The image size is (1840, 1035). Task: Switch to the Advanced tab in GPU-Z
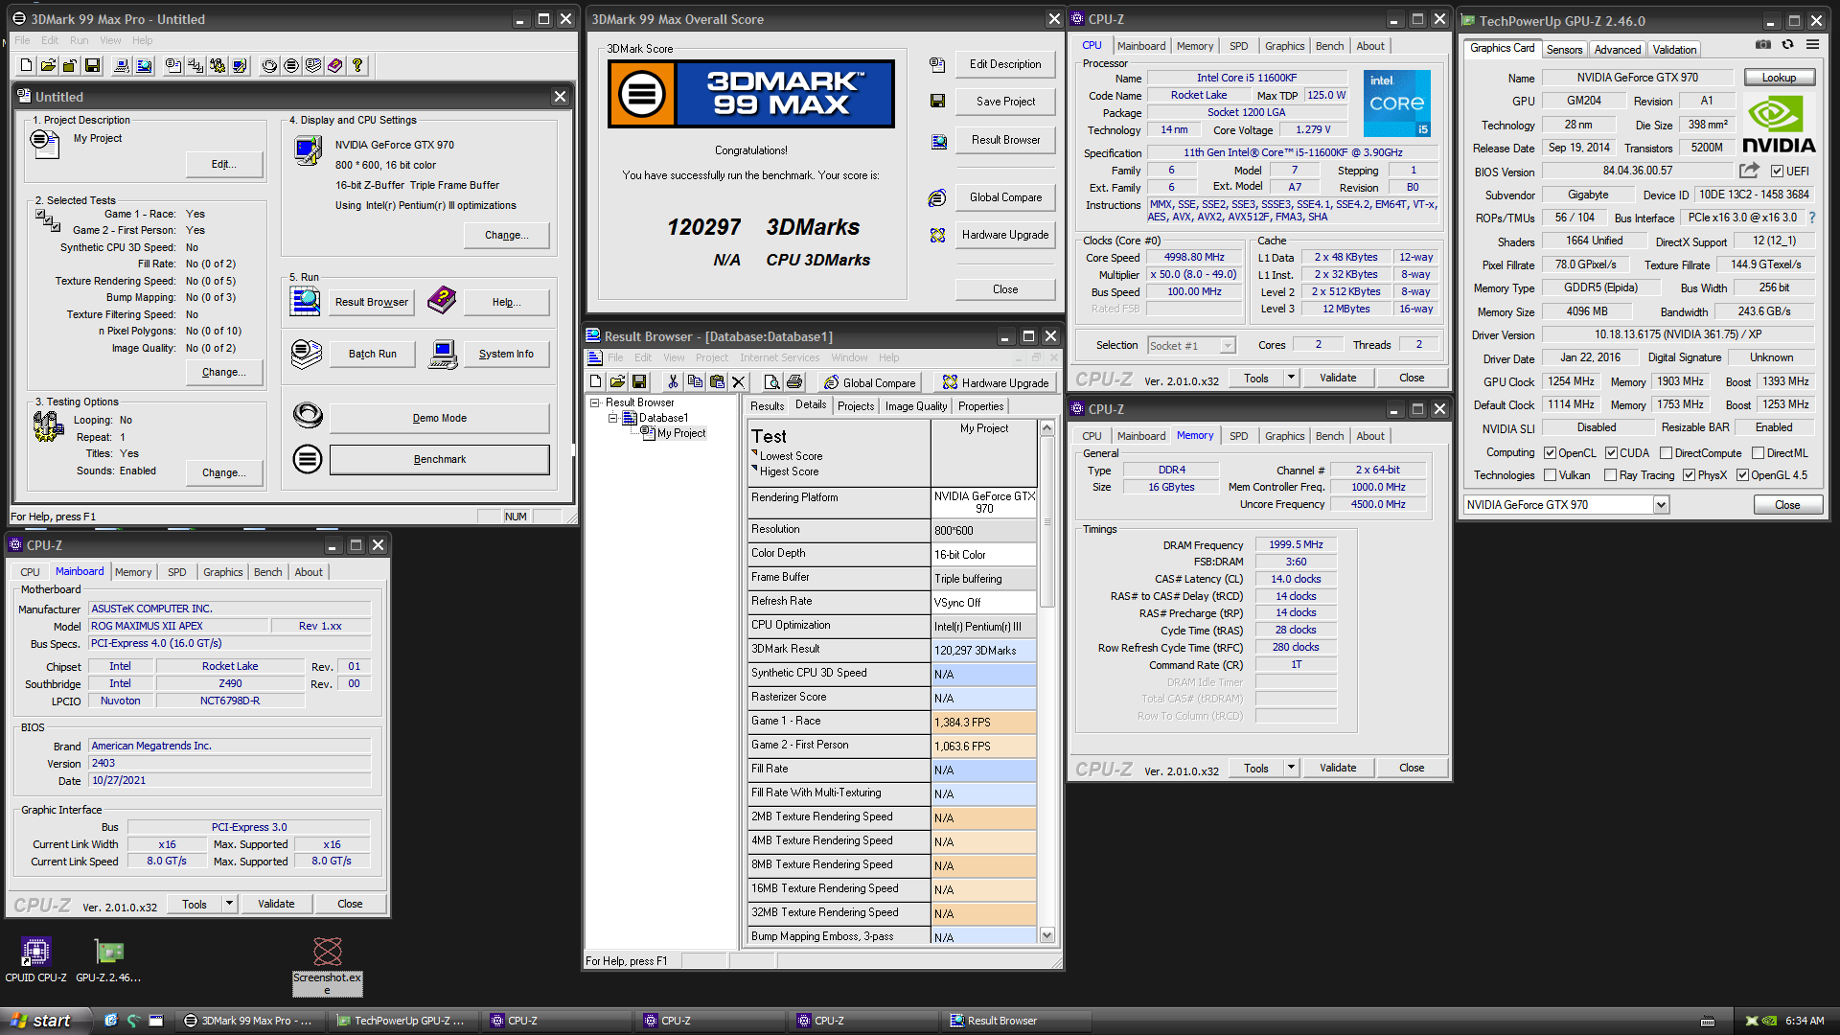pos(1618,49)
